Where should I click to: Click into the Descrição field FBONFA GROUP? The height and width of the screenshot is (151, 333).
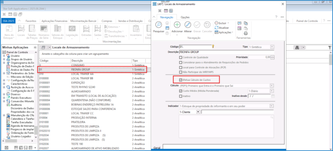point(226,52)
